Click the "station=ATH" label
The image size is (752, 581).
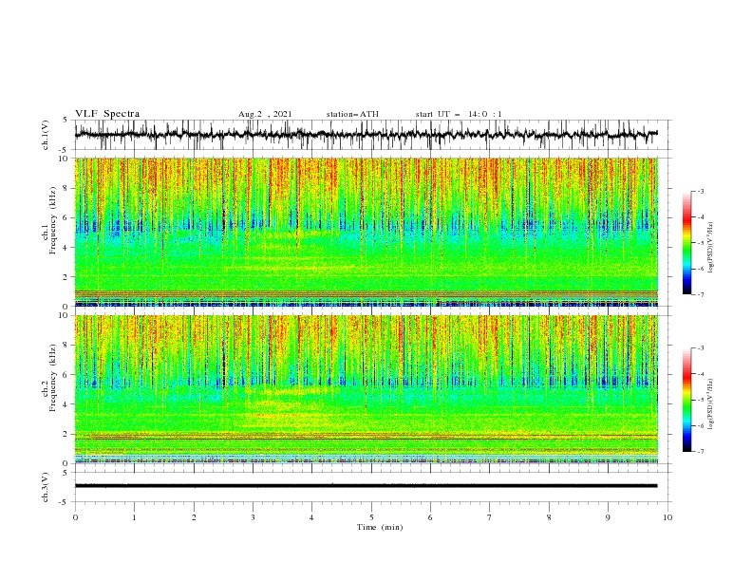tap(352, 114)
